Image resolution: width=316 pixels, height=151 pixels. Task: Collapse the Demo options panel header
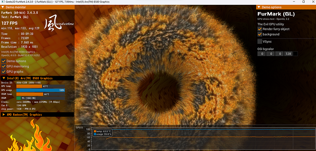click(x=286, y=7)
